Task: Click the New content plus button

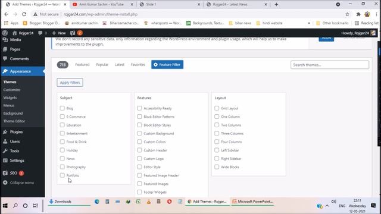Action: [x=59, y=33]
